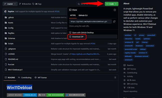Click the windows-10 topic tag
162x98 pixels.
[x=129, y=42]
